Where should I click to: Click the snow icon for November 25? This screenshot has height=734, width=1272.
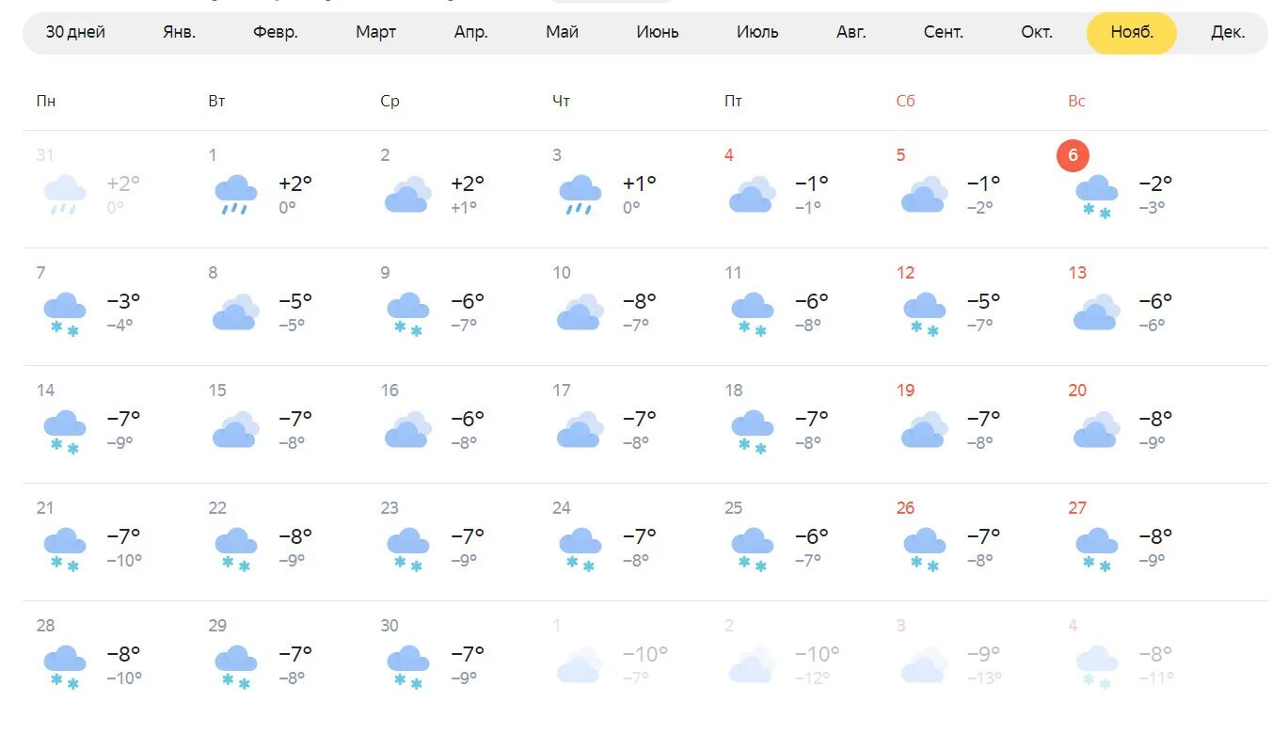point(752,549)
